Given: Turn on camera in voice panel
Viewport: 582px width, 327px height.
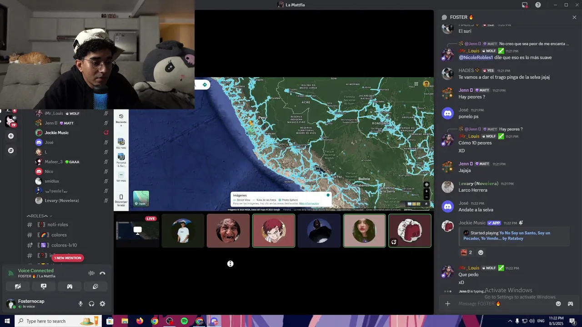Looking at the screenshot, I should pyautogui.click(x=18, y=287).
